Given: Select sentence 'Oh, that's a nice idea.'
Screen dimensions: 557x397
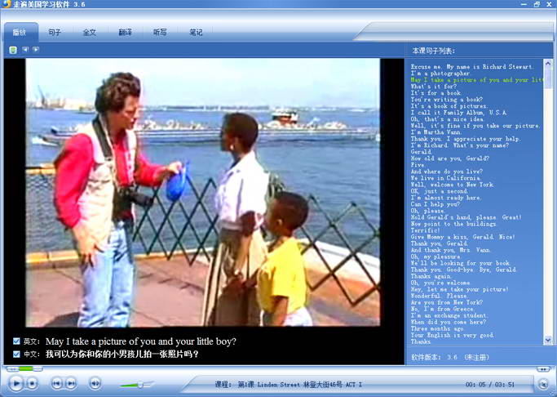Looking at the screenshot, I should click(x=447, y=119).
